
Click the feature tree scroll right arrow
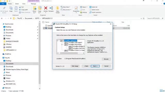tap(84, 53)
